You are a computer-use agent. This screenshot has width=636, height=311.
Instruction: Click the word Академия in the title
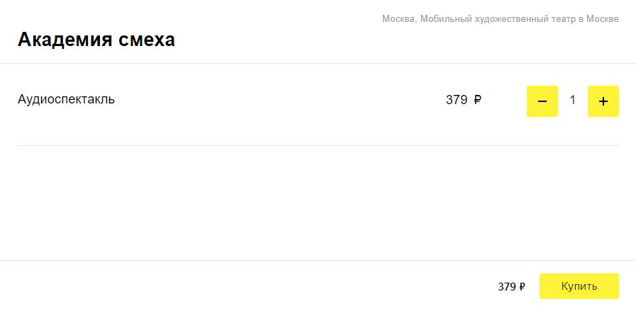(65, 40)
